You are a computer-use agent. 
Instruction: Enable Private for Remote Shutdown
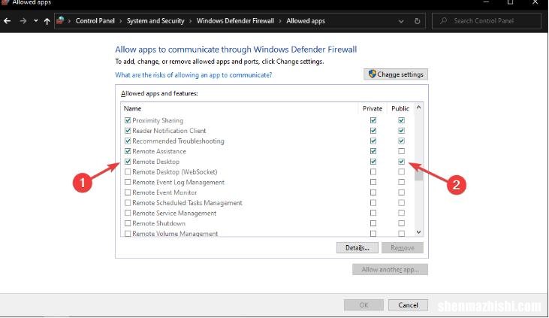pos(373,223)
